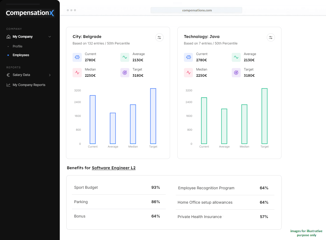Select Employees in the sidebar

pyautogui.click(x=21, y=55)
